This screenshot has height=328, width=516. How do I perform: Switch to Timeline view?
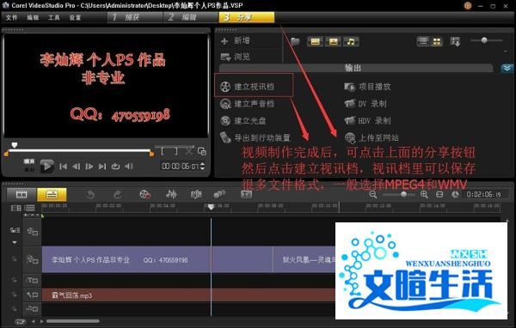[52, 195]
